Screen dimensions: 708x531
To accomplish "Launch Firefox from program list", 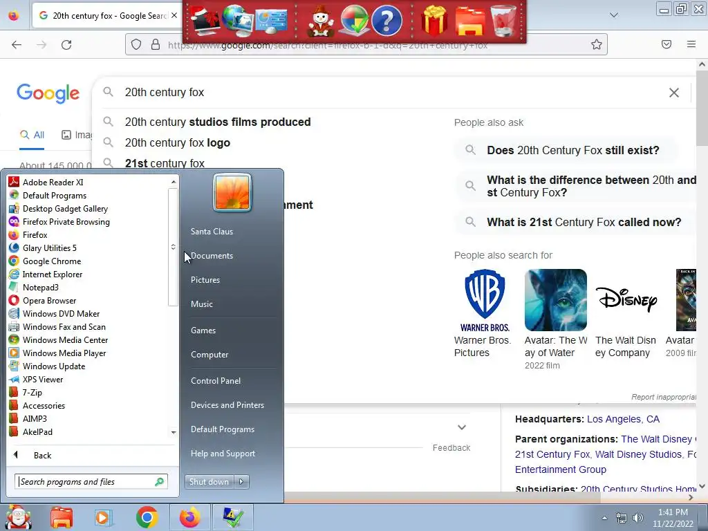I will 28,235.
